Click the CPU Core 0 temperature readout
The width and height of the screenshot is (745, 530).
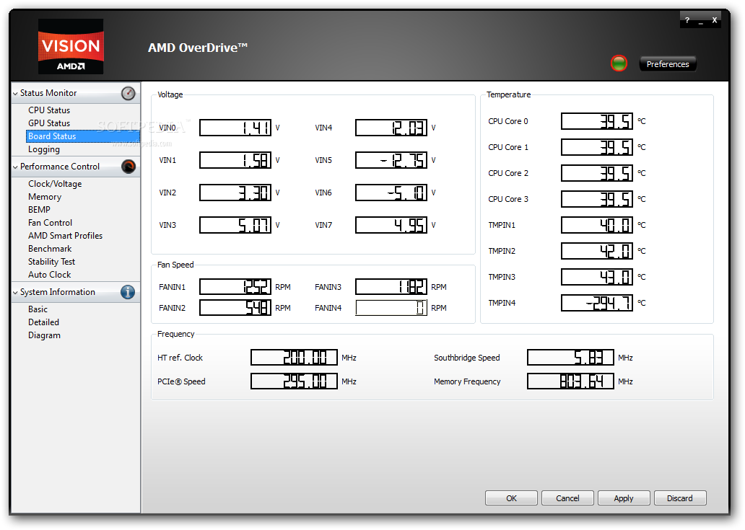(x=597, y=121)
